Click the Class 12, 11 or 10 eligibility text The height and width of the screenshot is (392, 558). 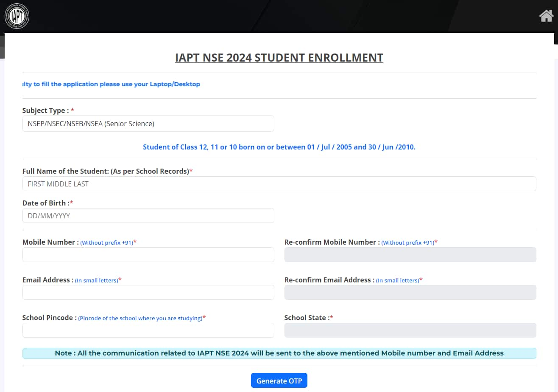click(x=279, y=147)
